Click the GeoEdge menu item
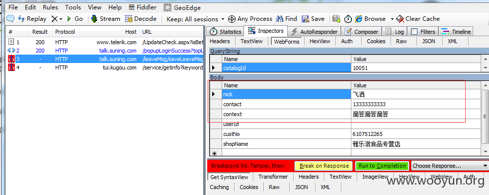This screenshot has width=489, height=195. [x=182, y=7]
